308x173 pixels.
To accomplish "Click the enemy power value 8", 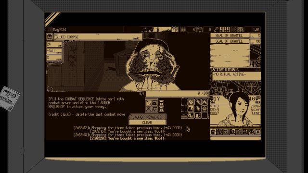I will pyautogui.click(x=54, y=58).
